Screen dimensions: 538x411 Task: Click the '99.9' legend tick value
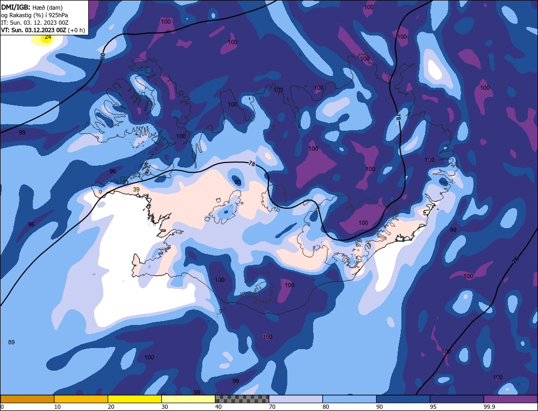(x=489, y=407)
